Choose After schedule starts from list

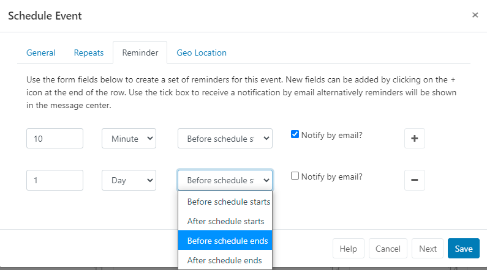[225, 221]
